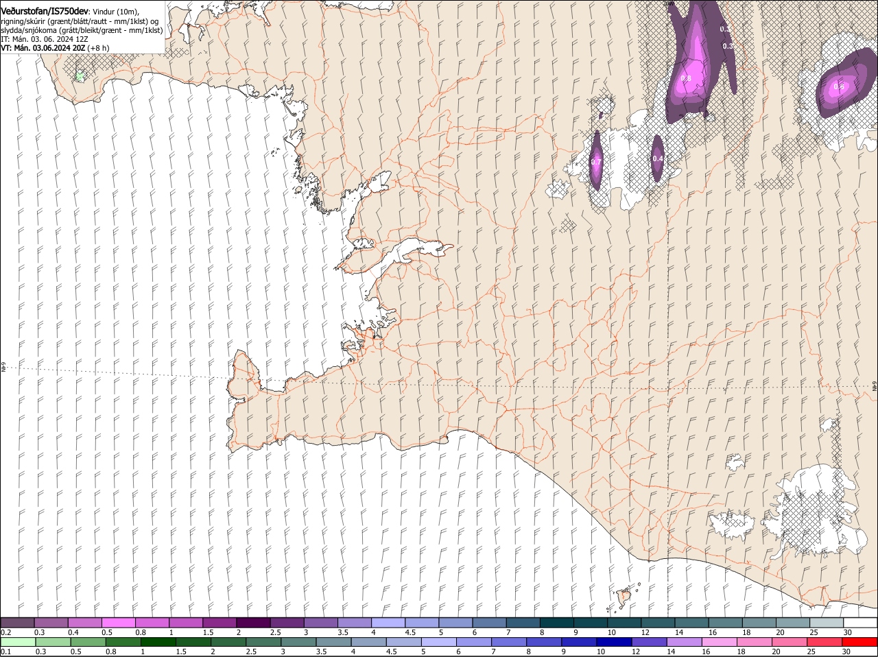878x657 pixels.
Task: Click the upper legend label 1.5
Action: click(x=207, y=632)
